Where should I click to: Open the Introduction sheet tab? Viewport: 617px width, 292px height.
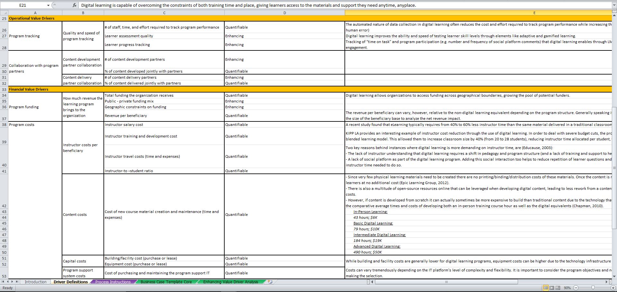(x=35, y=282)
